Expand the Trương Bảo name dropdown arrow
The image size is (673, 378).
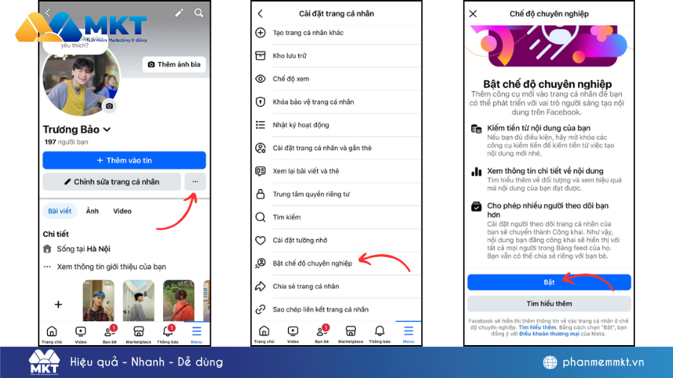coord(107,129)
